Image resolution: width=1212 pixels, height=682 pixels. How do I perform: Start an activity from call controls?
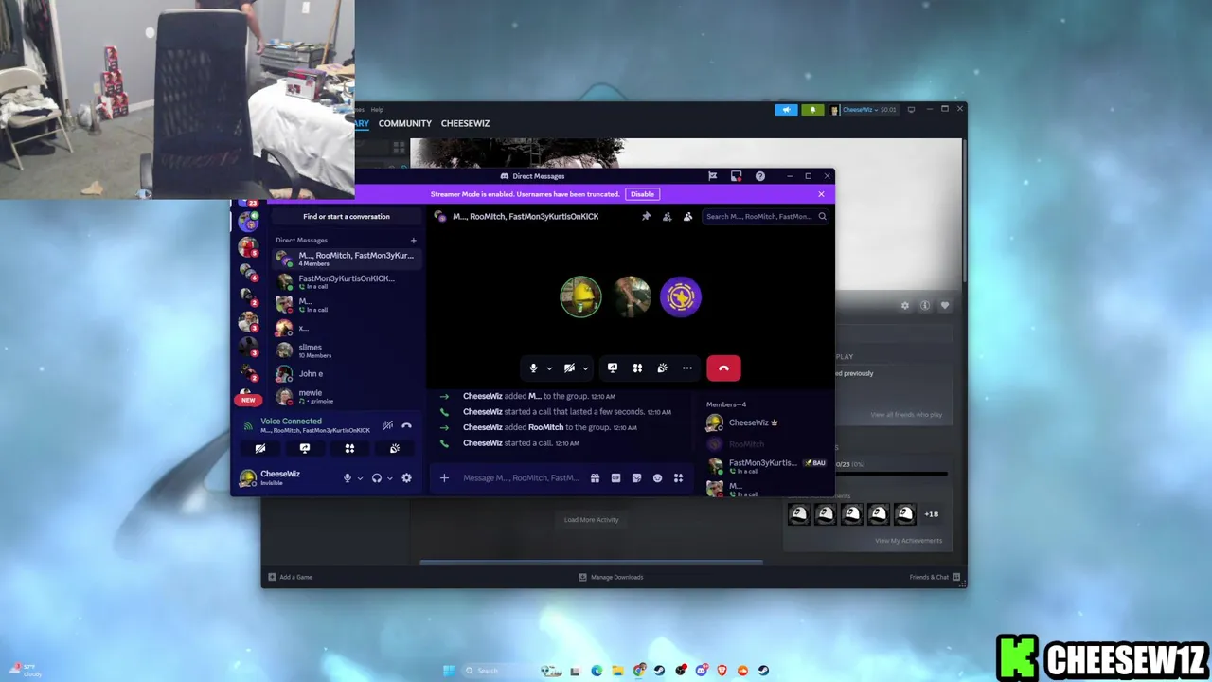pos(637,368)
